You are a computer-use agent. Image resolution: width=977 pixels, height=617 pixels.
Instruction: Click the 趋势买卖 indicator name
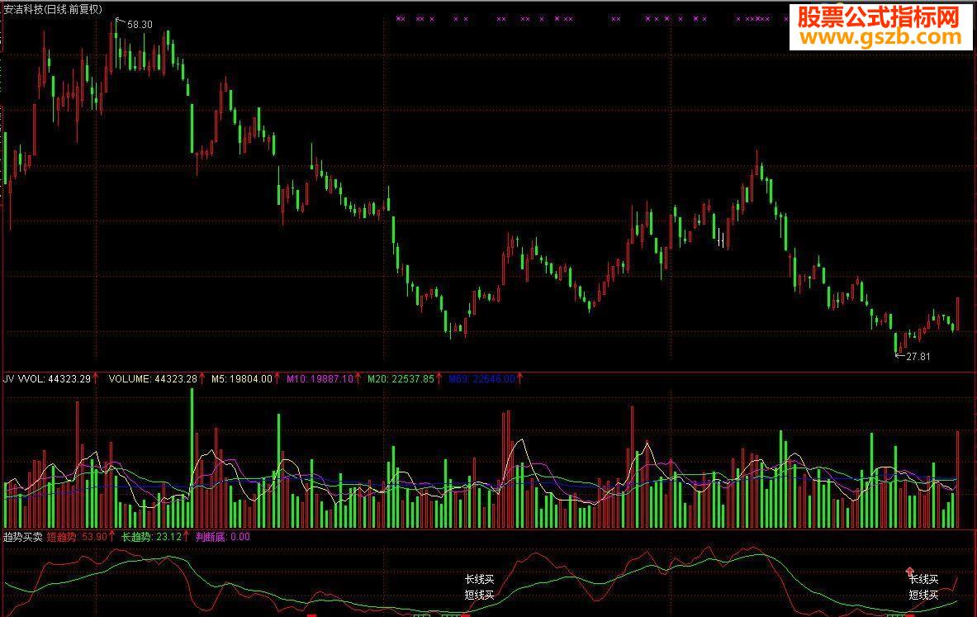click(x=23, y=537)
